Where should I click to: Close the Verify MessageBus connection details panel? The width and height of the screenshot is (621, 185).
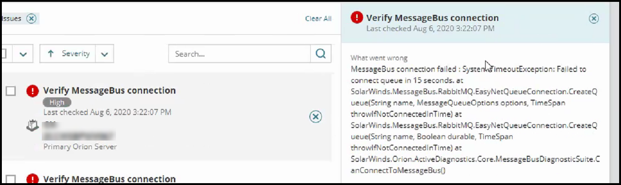point(594,19)
